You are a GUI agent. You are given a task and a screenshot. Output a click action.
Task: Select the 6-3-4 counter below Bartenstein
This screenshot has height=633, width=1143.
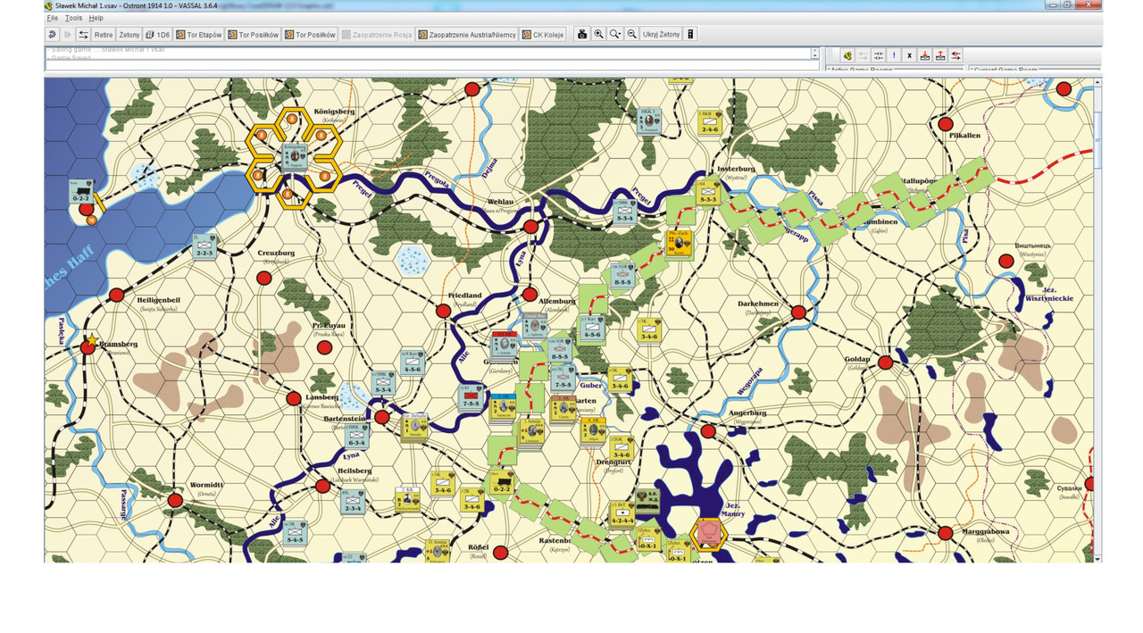(x=356, y=436)
